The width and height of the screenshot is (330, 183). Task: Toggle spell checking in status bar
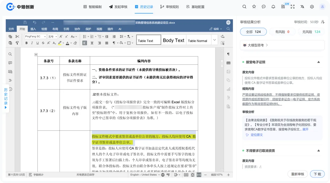point(168,175)
